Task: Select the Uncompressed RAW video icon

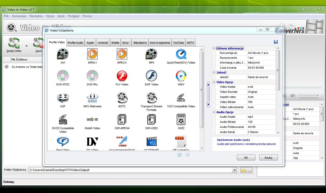Action: (122, 141)
